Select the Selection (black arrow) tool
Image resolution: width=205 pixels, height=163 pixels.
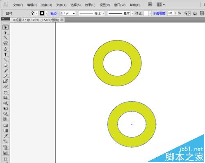point(5,27)
